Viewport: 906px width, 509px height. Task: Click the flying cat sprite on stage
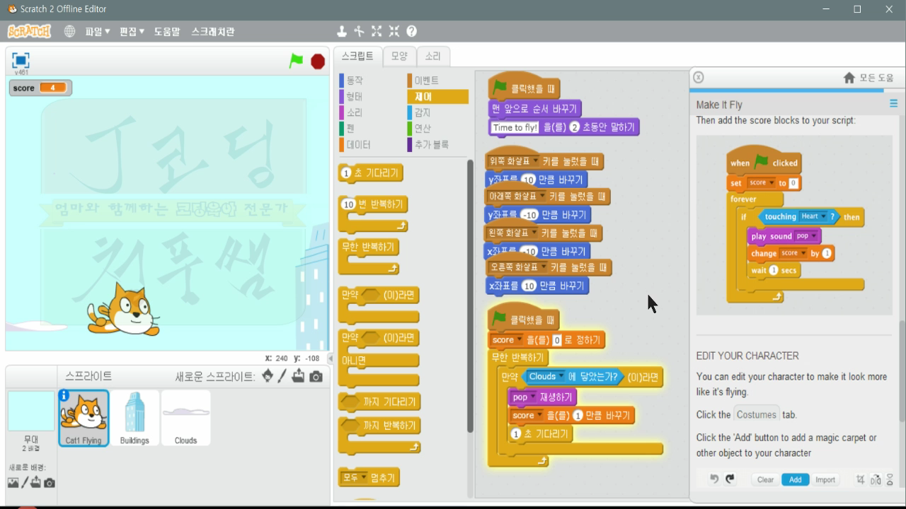(125, 310)
